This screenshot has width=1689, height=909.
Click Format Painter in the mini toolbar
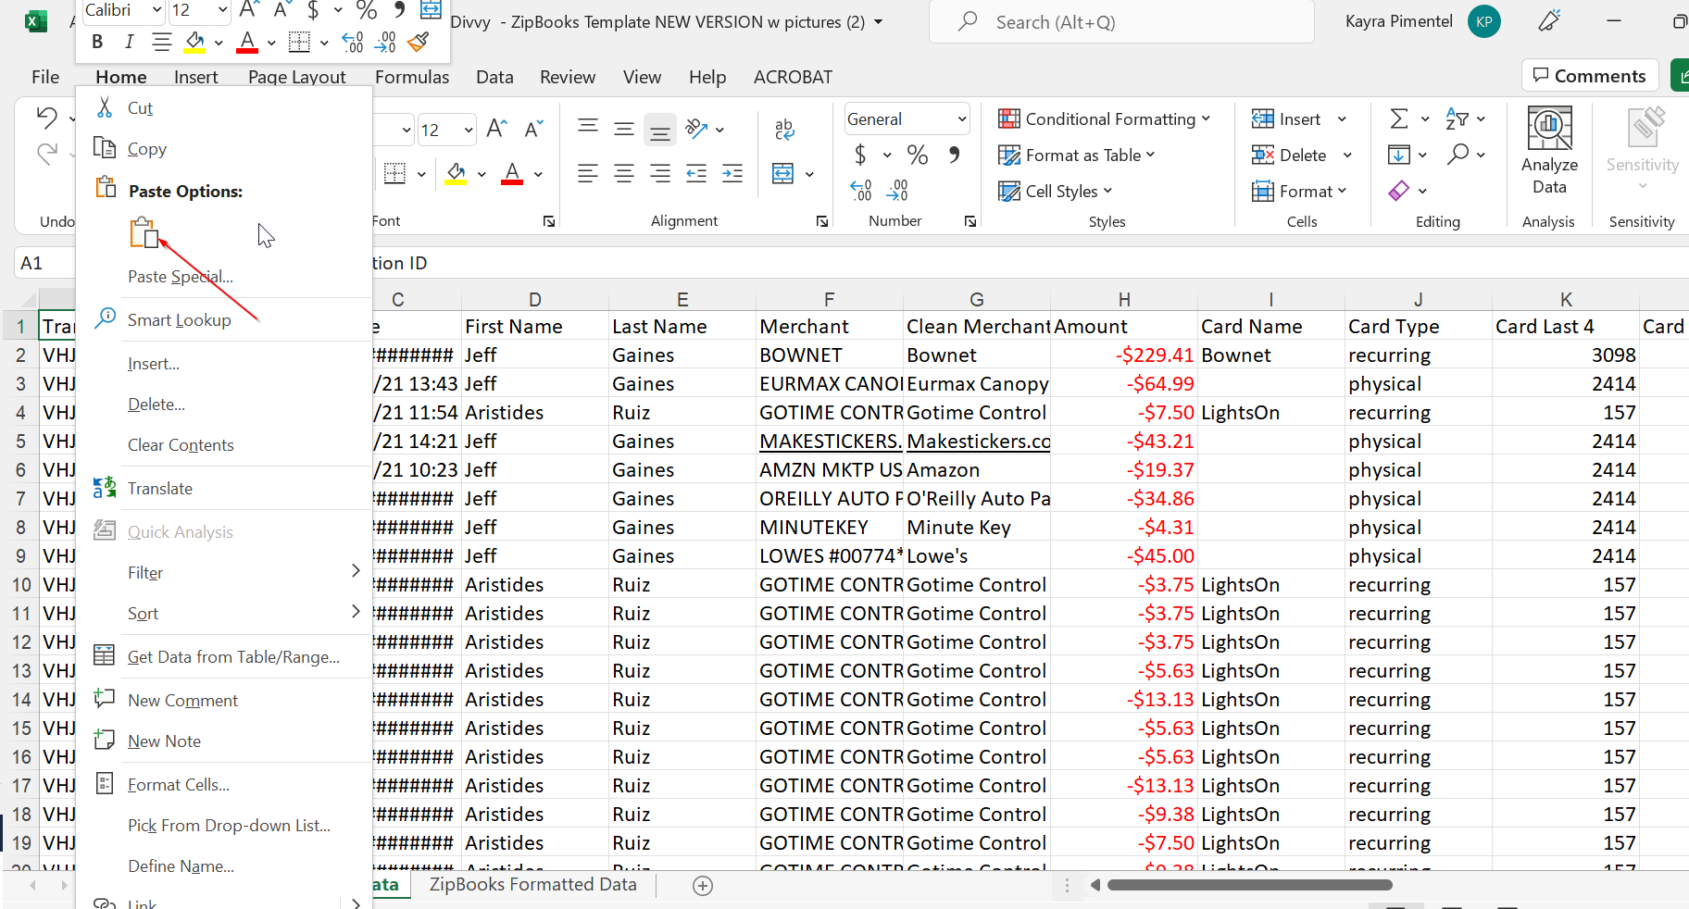coord(419,42)
